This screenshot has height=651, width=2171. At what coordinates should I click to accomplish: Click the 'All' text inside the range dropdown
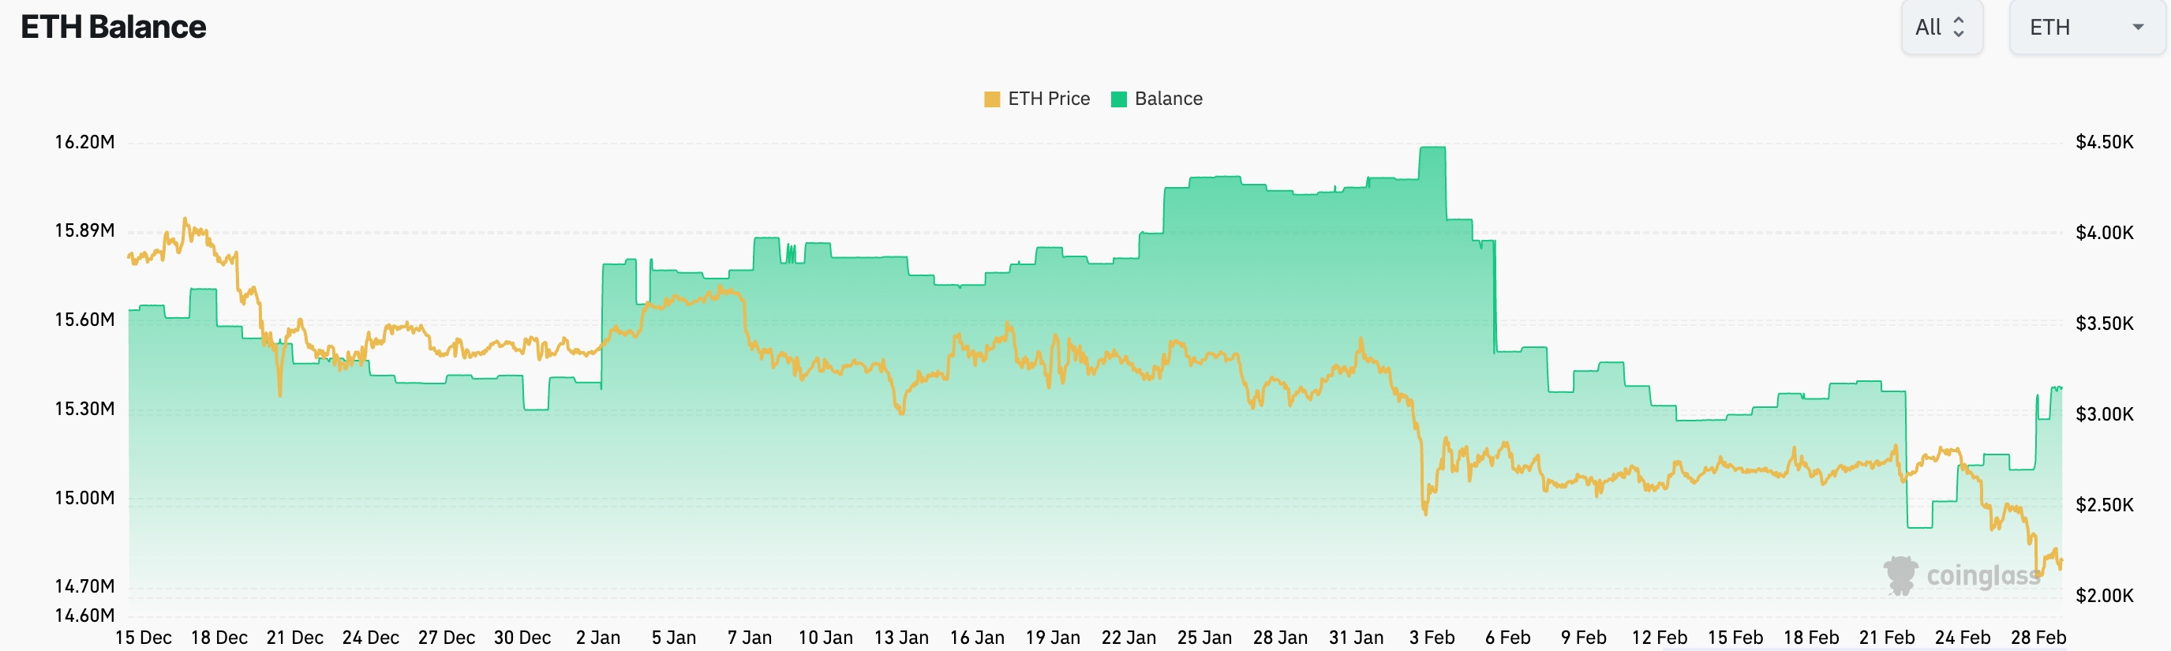1930,27
